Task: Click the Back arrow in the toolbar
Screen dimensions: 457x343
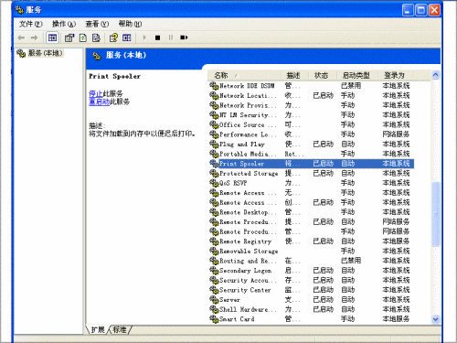Action: click(x=21, y=38)
